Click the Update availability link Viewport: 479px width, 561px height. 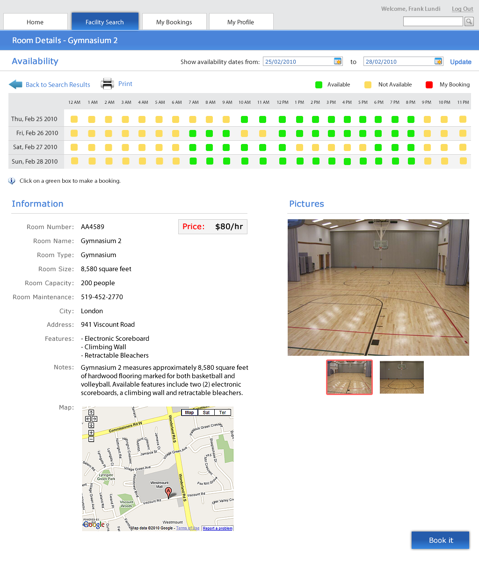tap(460, 62)
